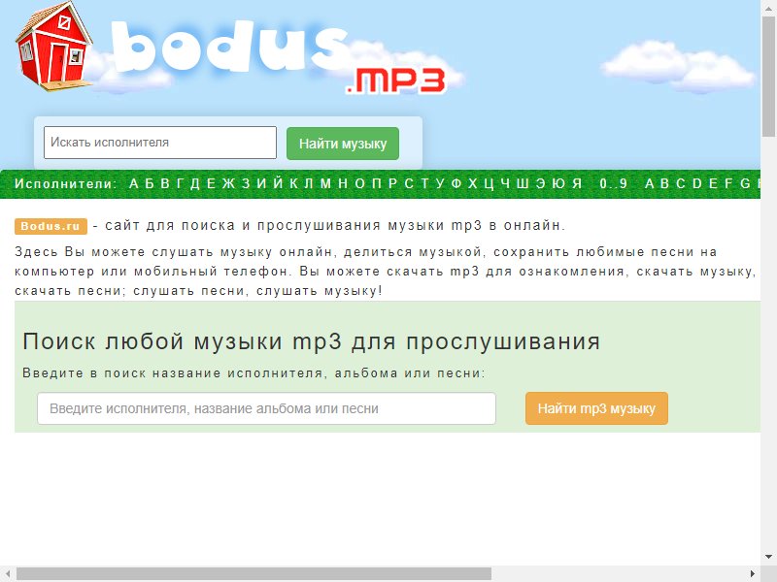Open artists starting with П
Image resolution: width=777 pixels, height=582 pixels.
pyautogui.click(x=377, y=183)
